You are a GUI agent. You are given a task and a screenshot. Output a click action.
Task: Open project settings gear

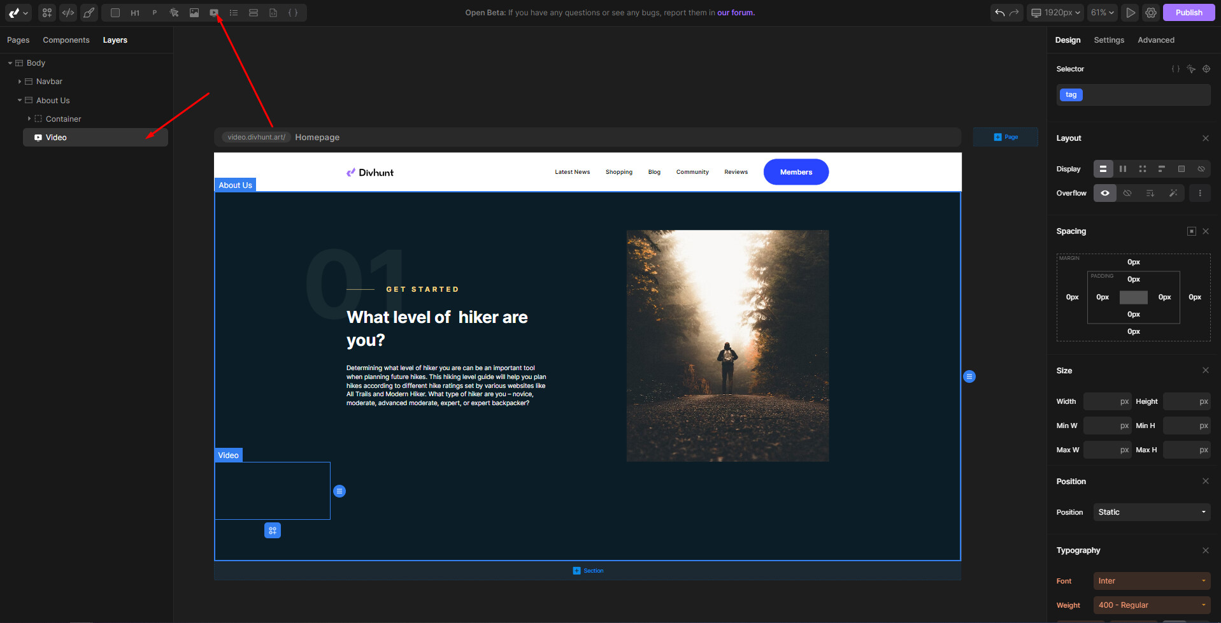click(x=1151, y=13)
